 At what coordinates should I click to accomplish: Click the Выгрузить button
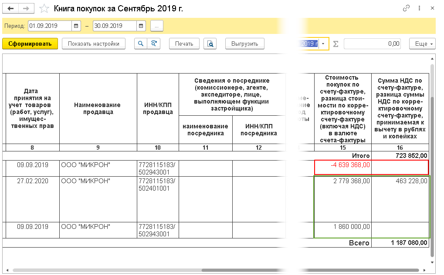click(x=244, y=44)
